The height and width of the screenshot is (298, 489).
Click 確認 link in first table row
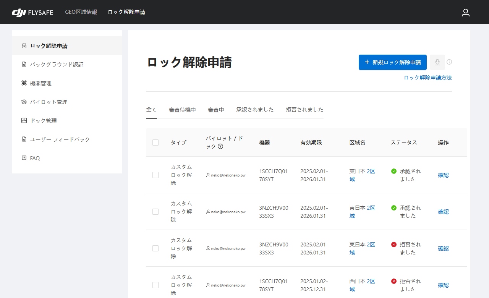(443, 175)
